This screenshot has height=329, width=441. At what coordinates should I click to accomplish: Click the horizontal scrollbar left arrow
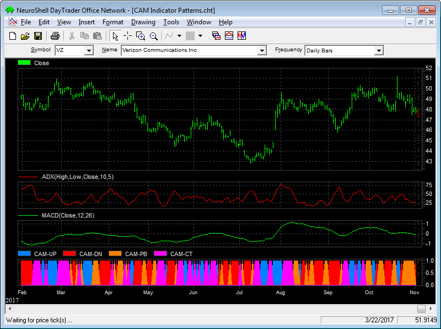coord(10,309)
